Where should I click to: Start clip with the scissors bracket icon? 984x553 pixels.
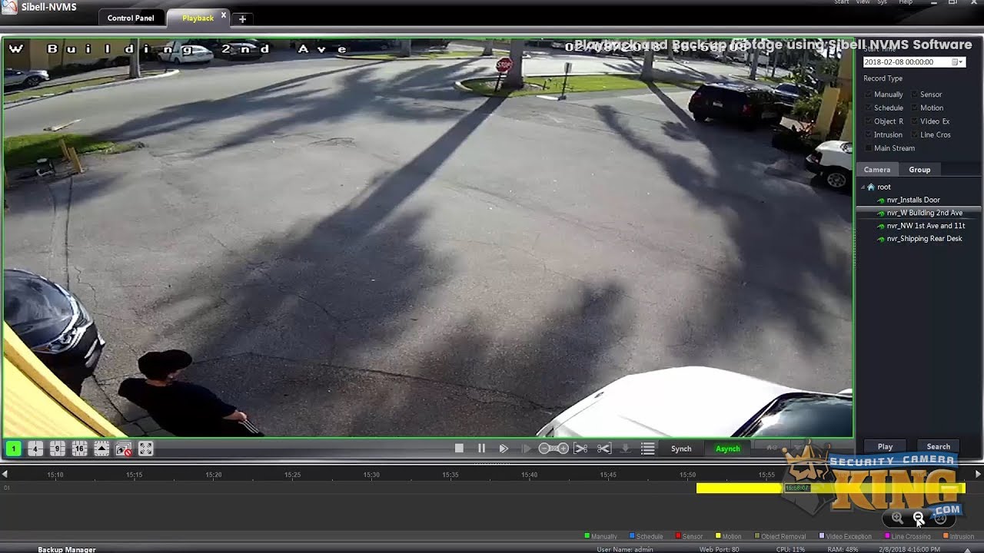[581, 449]
